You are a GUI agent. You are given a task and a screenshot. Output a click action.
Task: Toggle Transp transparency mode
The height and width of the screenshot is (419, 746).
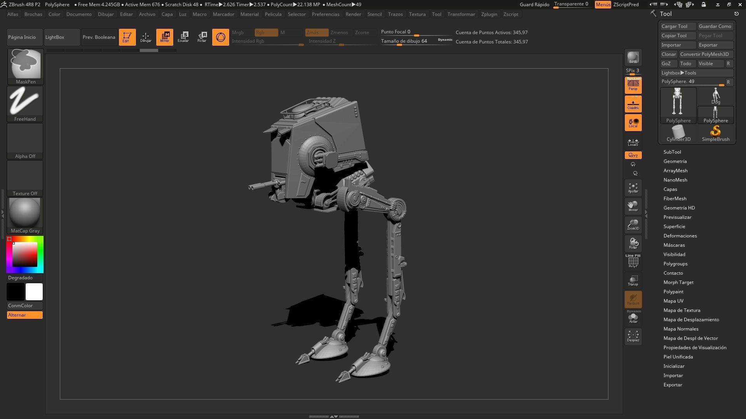[633, 281]
